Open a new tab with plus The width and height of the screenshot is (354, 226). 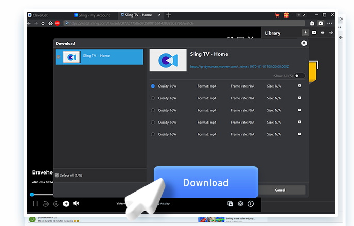[x=168, y=15]
